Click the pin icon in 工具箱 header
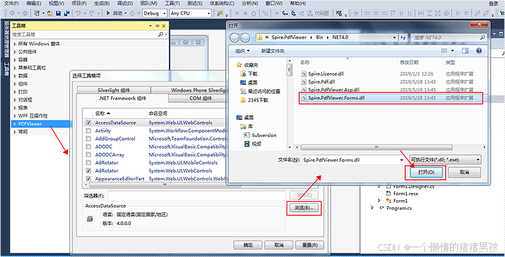This screenshot has height=257, width=505. pos(157,26)
